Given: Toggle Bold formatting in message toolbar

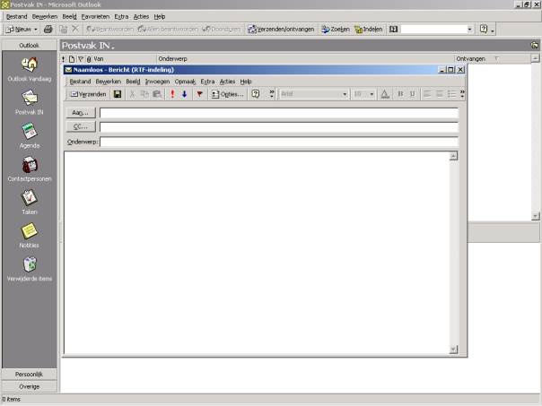Looking at the screenshot, I should click(400, 94).
